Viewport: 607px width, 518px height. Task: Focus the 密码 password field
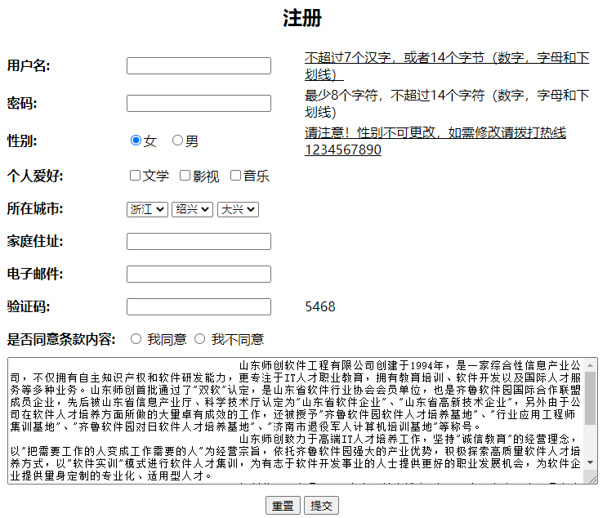point(199,104)
